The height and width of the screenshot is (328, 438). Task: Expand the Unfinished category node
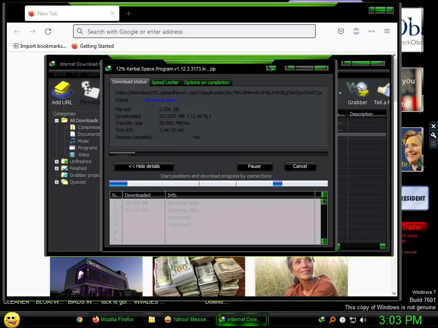click(x=57, y=161)
